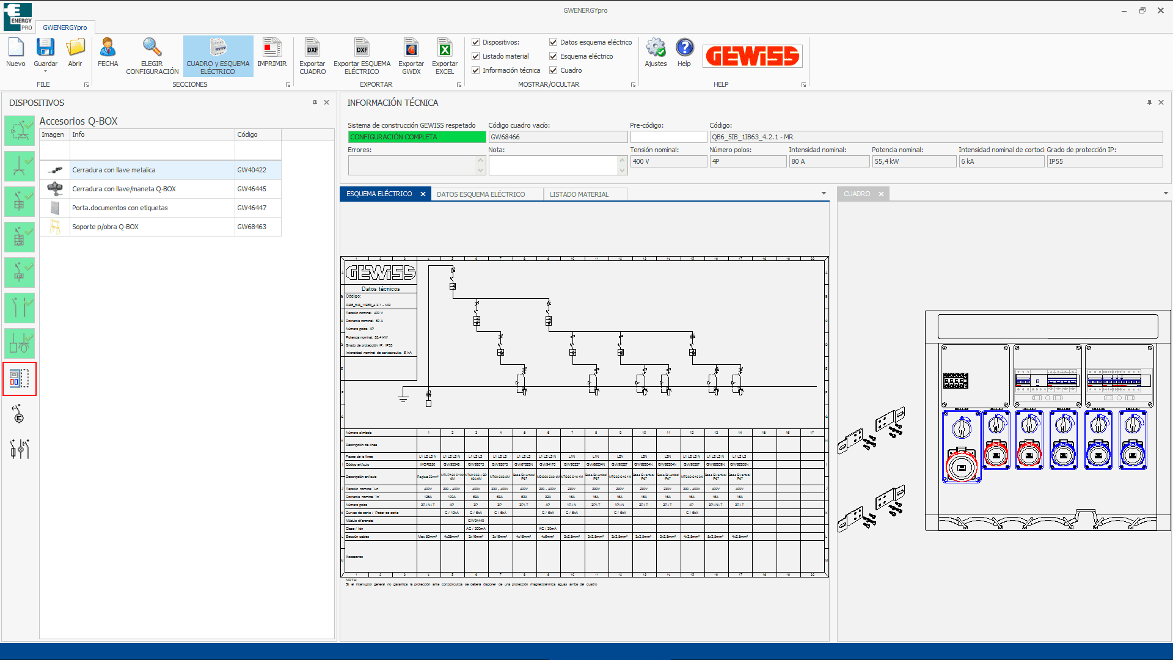Uncheck the Dispositivos checkbox

click(x=476, y=42)
